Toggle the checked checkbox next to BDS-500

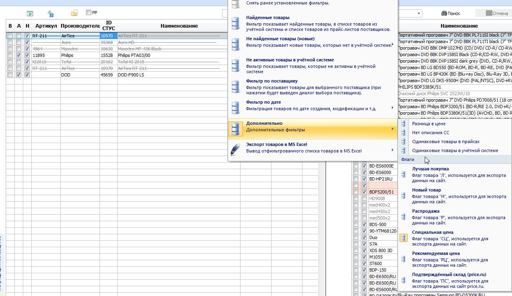coord(364,224)
